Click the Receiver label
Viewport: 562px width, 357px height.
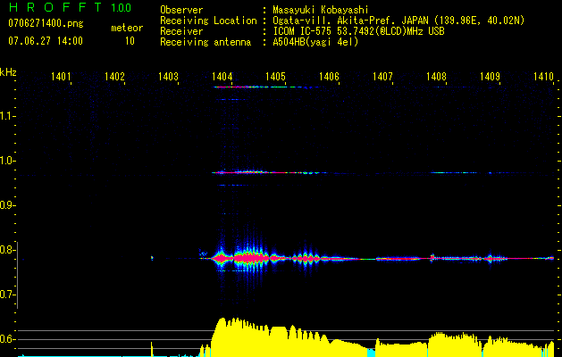(x=181, y=31)
